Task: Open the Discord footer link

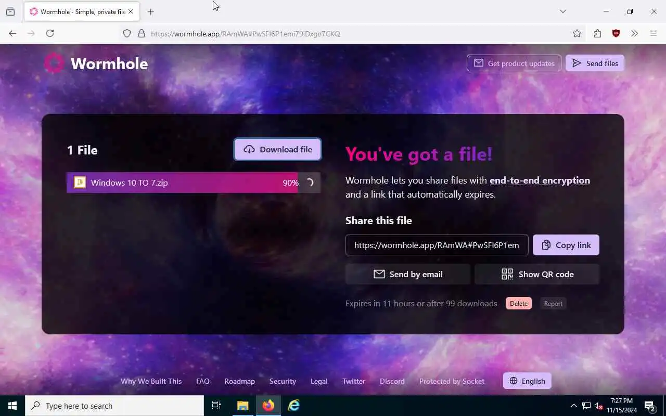Action: click(392, 381)
